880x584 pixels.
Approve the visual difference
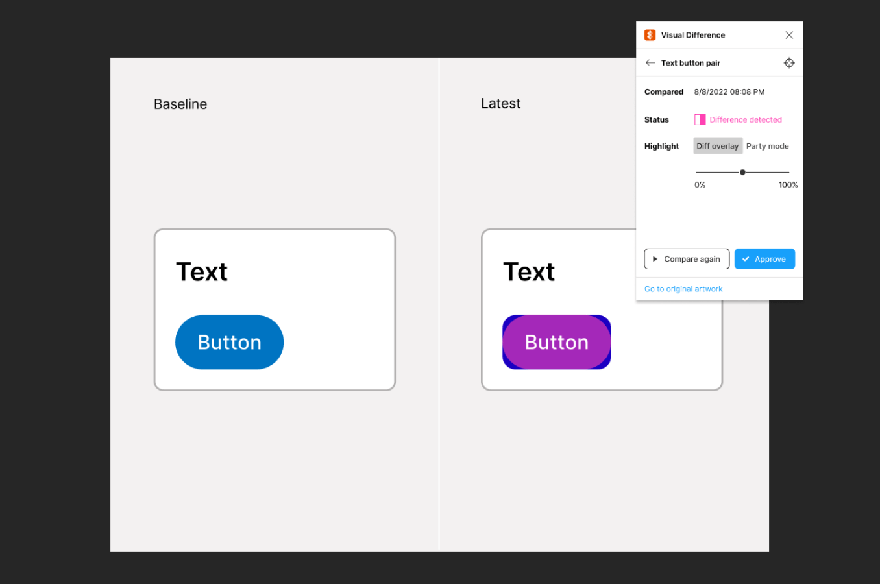point(764,258)
